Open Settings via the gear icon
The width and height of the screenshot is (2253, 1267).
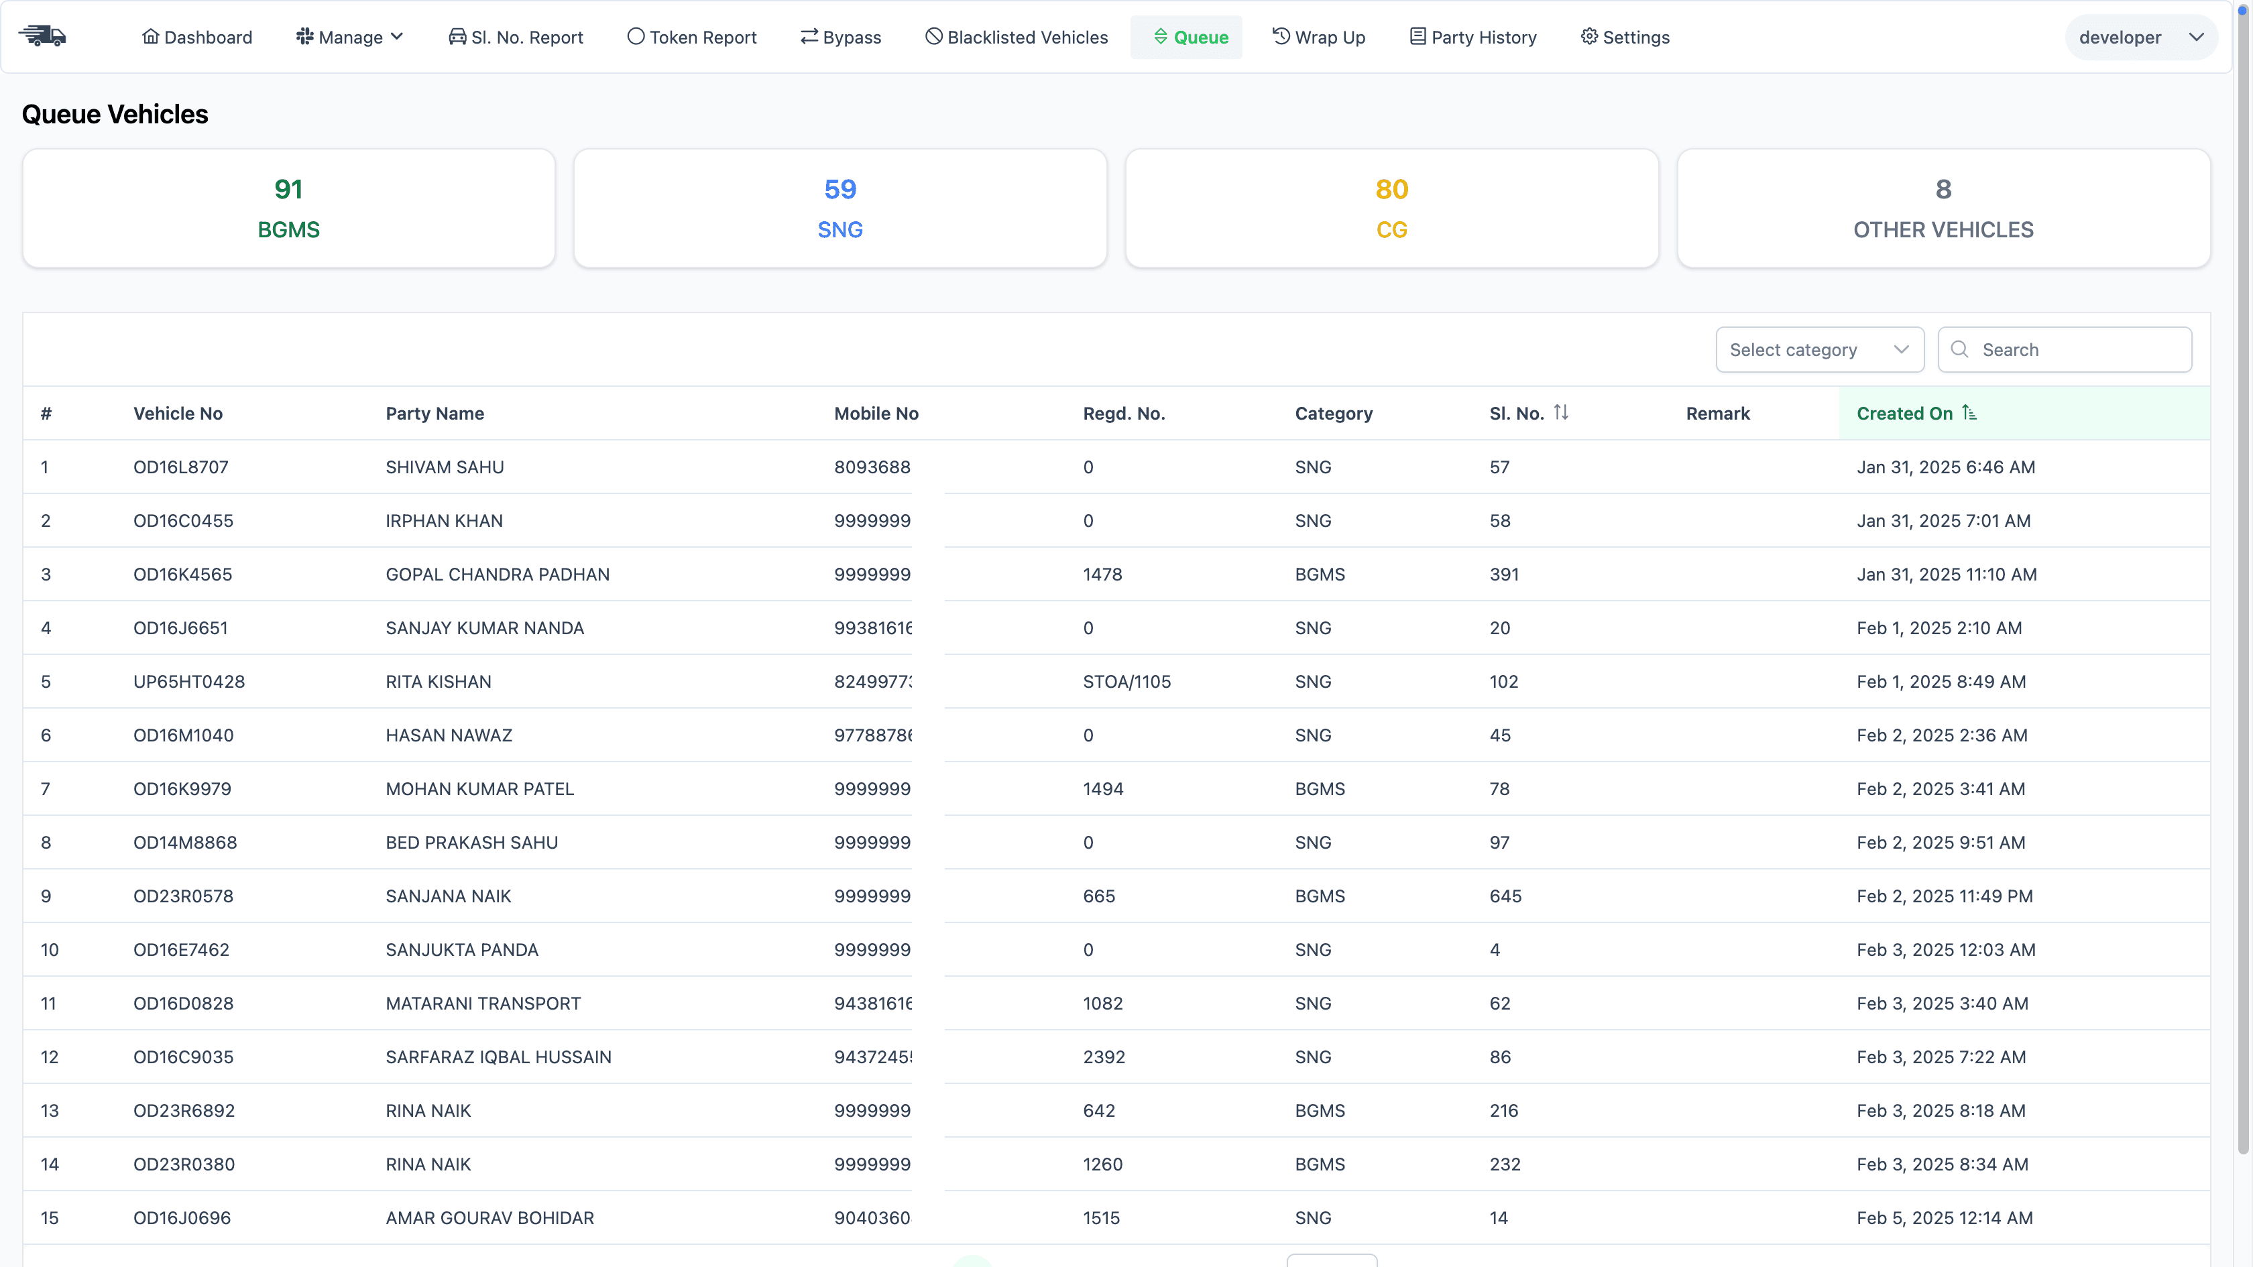click(x=1589, y=37)
